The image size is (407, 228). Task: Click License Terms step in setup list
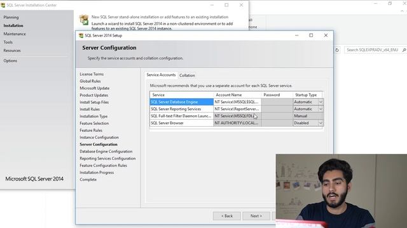point(92,74)
